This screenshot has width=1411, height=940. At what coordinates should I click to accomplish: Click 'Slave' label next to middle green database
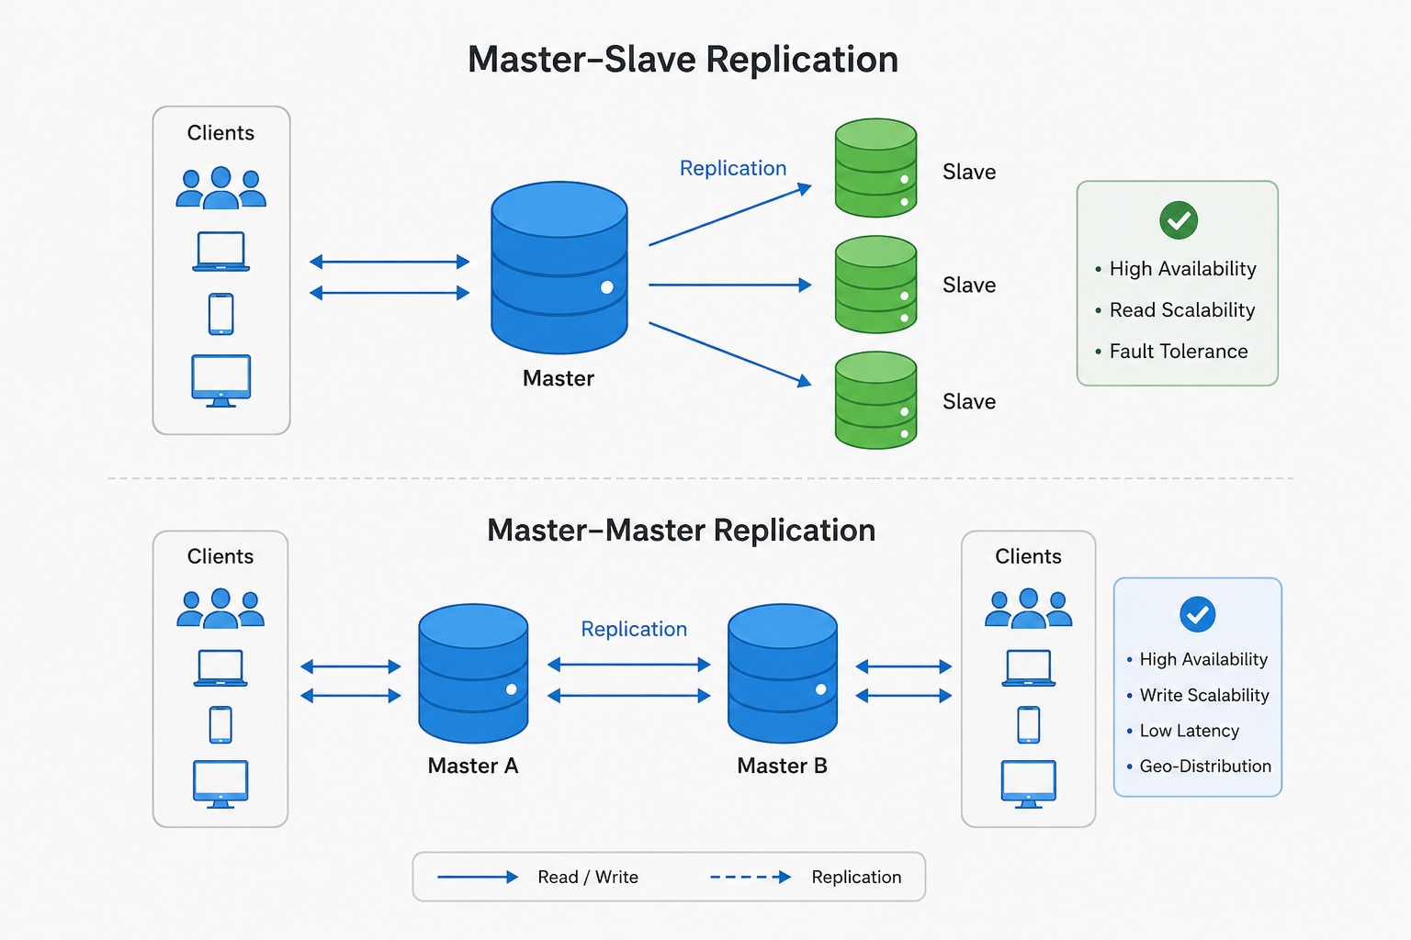(x=969, y=285)
